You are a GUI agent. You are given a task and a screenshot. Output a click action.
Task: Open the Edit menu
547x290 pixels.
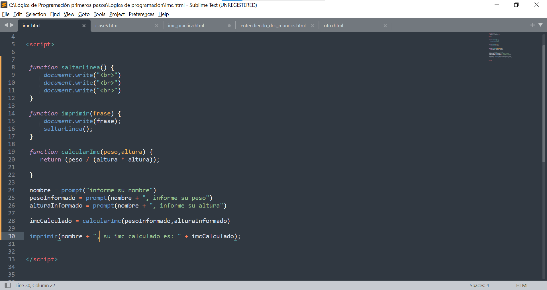point(17,14)
